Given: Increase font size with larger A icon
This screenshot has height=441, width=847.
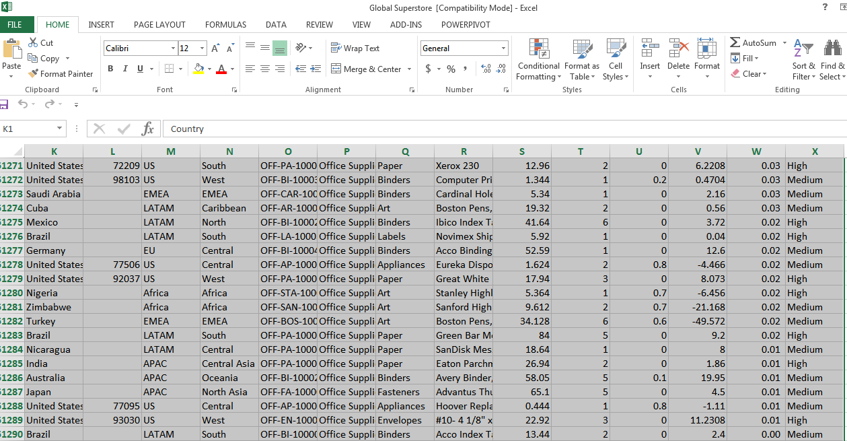Looking at the screenshot, I should pos(215,48).
